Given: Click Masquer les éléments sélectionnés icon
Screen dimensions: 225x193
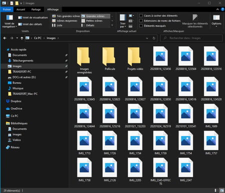Looking at the screenshot, I should [x=195, y=17].
